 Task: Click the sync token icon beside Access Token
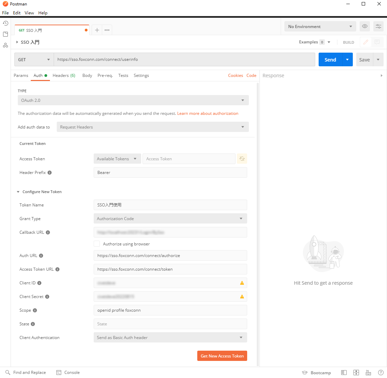(x=242, y=159)
